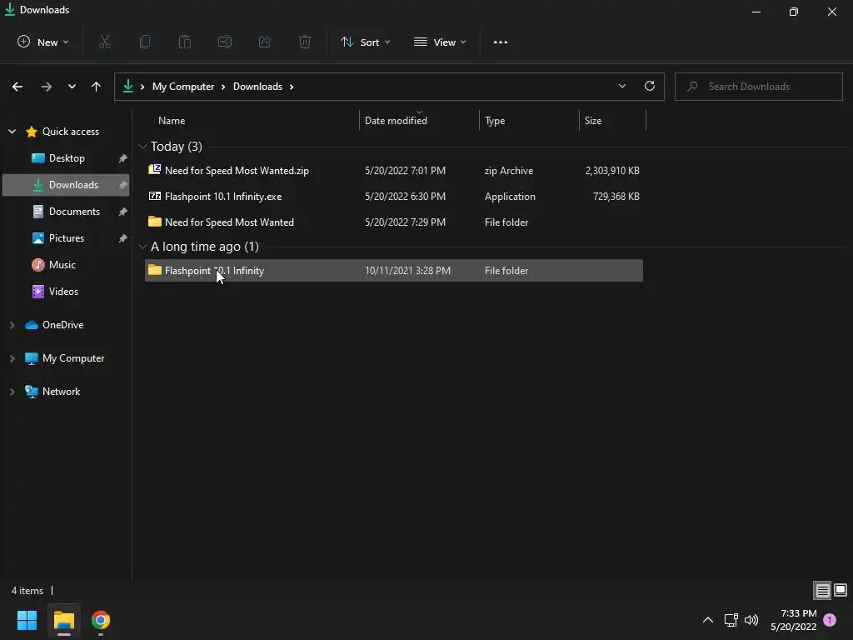The image size is (853, 640).
Task: Sort by the Size column header
Action: tap(593, 121)
